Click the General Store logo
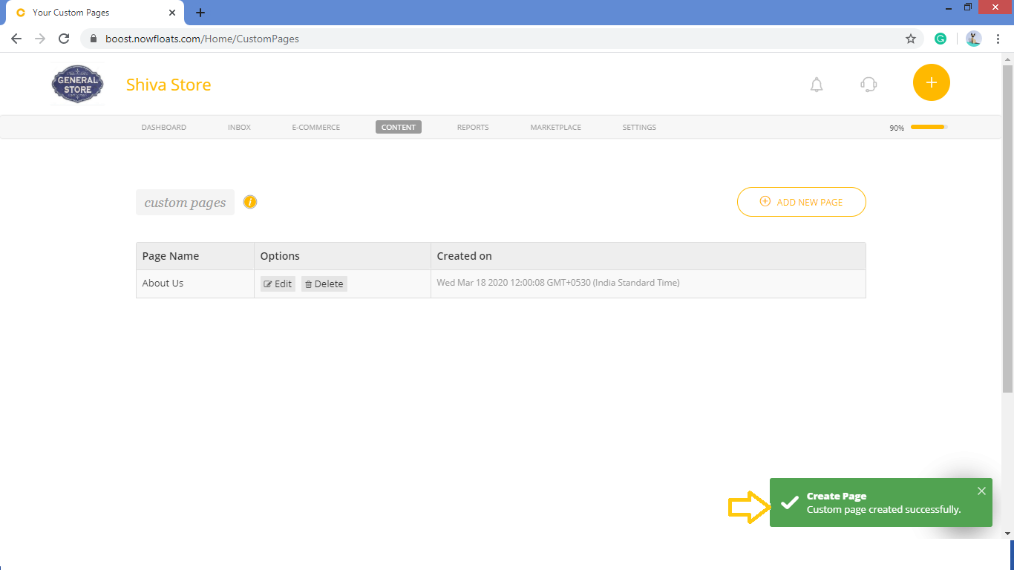The height and width of the screenshot is (570, 1014). click(x=77, y=84)
